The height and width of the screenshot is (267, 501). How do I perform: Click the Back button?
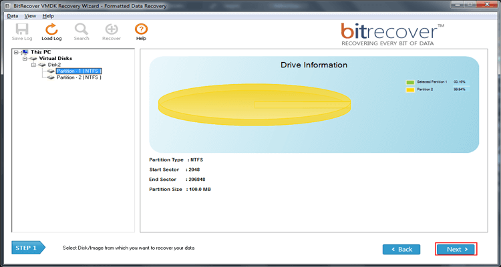click(x=401, y=250)
